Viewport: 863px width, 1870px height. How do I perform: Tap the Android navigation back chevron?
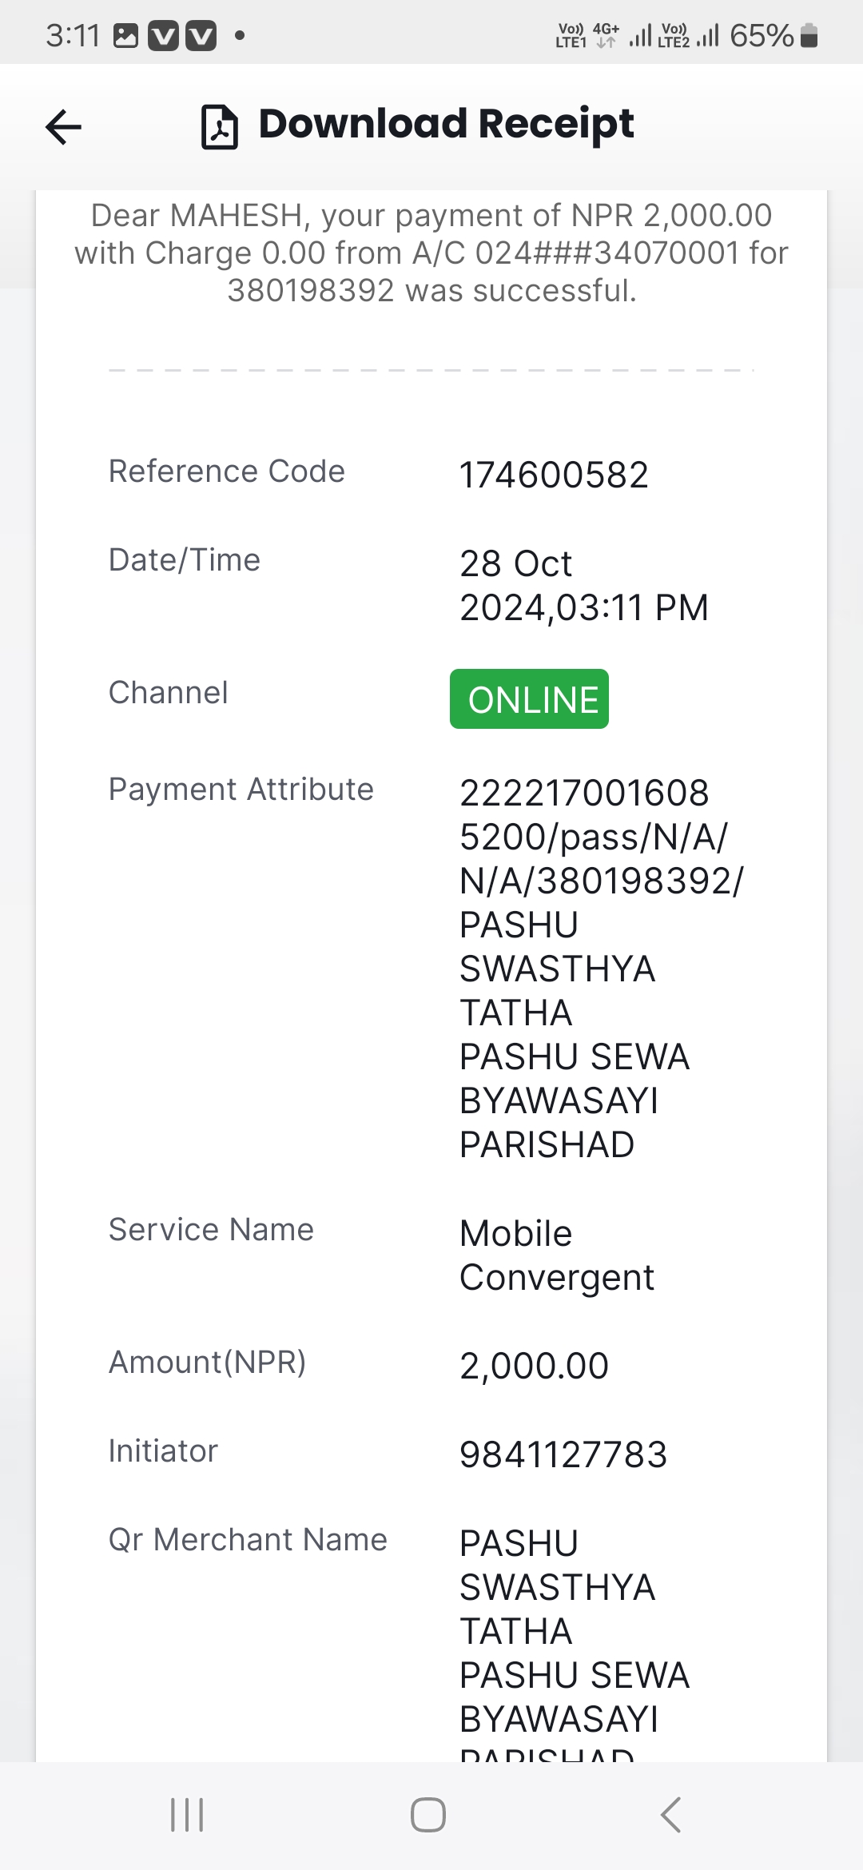pyautogui.click(x=671, y=1814)
